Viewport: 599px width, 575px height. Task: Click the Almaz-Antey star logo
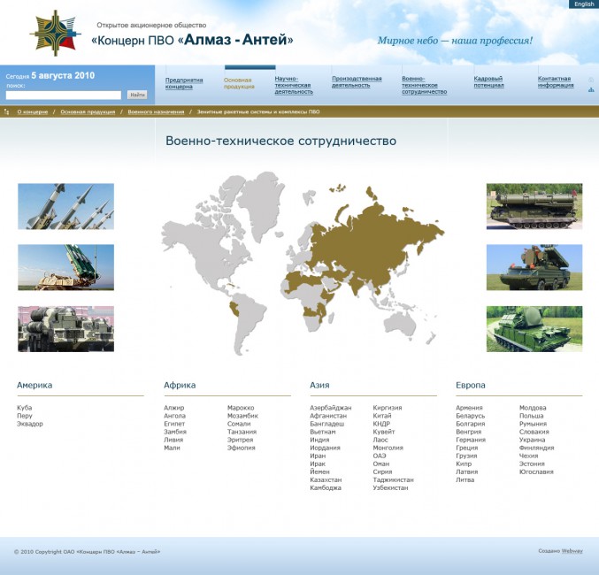coord(56,34)
